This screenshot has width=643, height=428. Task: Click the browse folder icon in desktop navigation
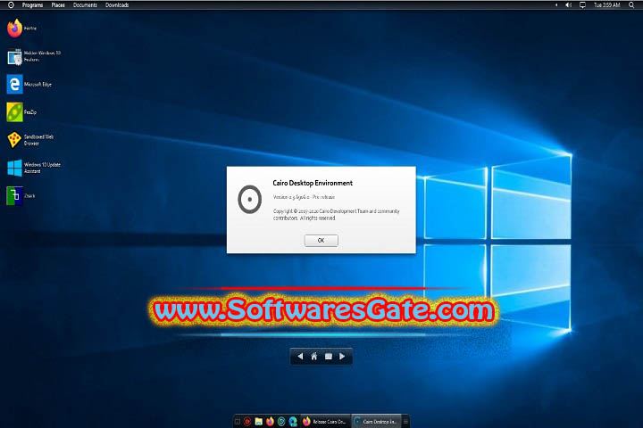click(329, 357)
